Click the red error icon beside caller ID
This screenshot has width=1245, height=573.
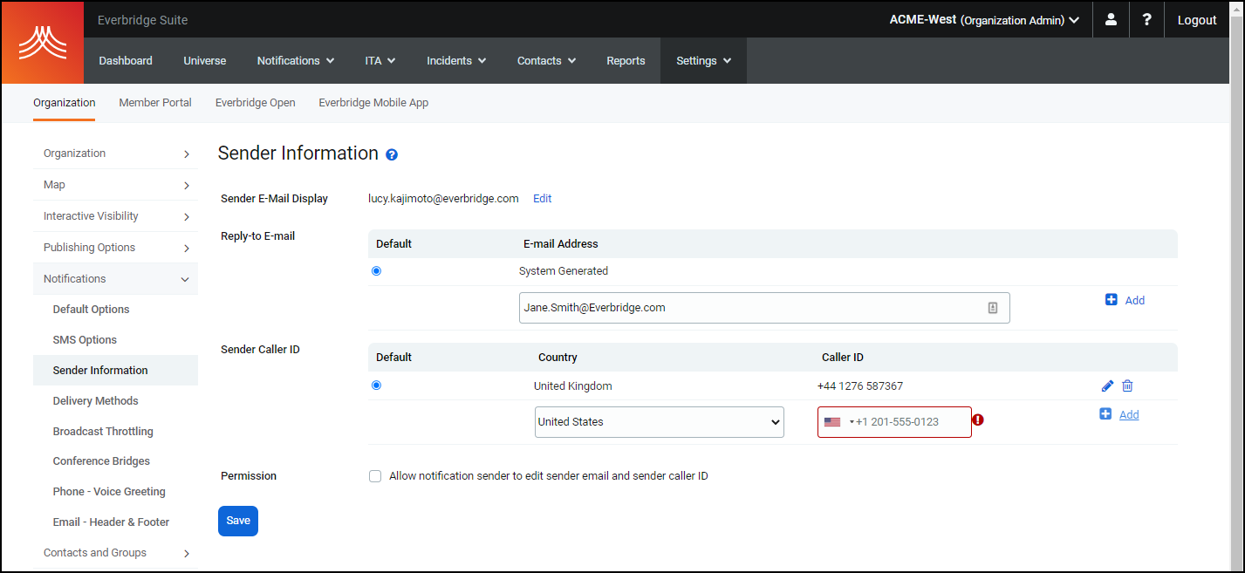coord(978,420)
